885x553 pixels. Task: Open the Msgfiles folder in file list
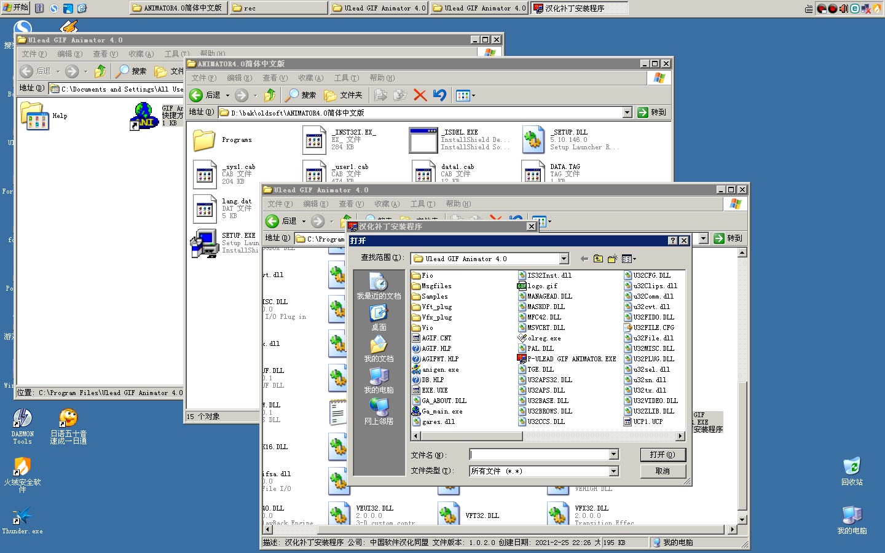(431, 286)
